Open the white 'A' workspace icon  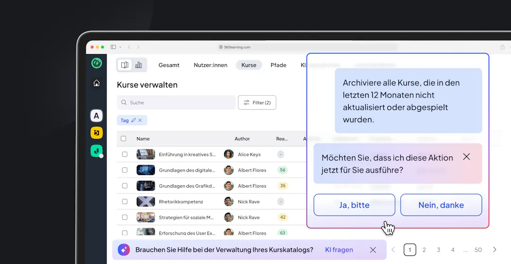tap(97, 115)
